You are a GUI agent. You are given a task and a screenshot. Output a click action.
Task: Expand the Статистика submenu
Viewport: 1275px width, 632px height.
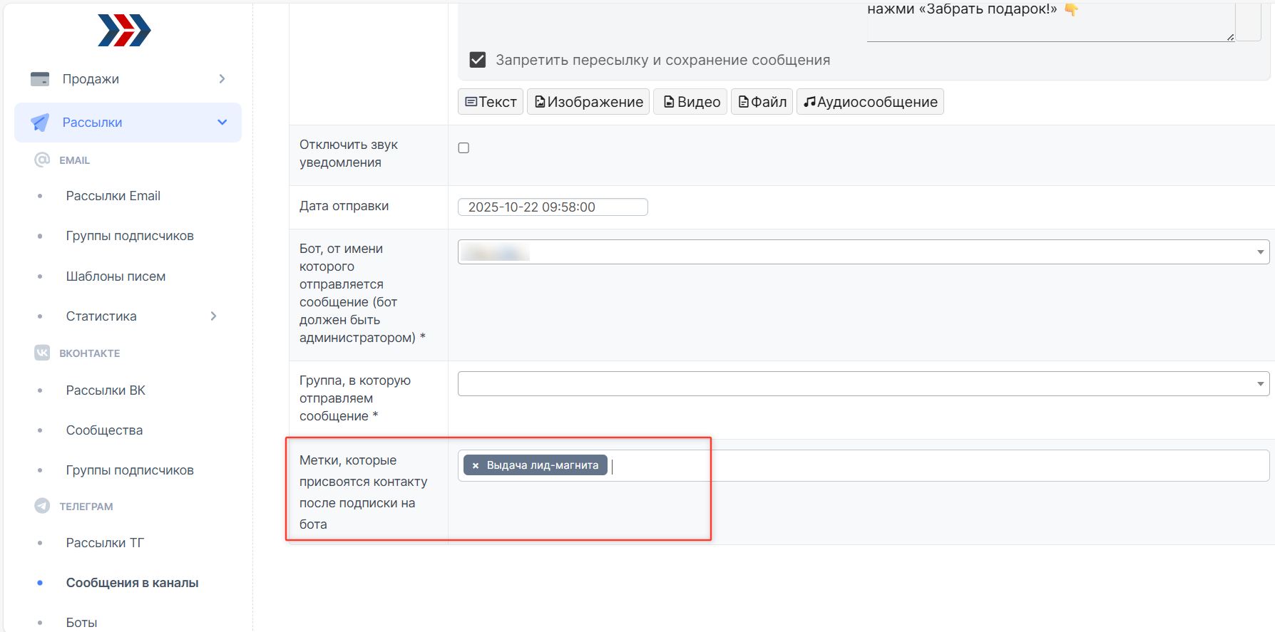point(213,316)
